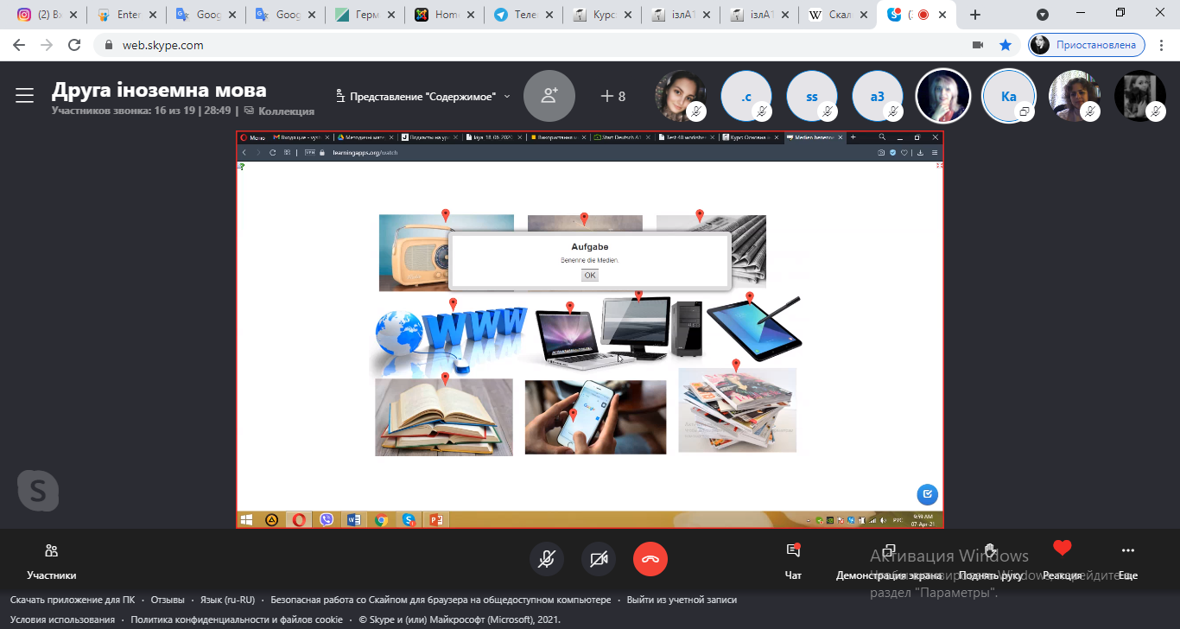Viewport: 1180px width, 629px height.
Task: End the call with red hang-up button
Action: [650, 559]
